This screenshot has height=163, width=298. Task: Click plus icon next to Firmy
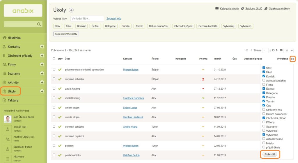point(42,64)
